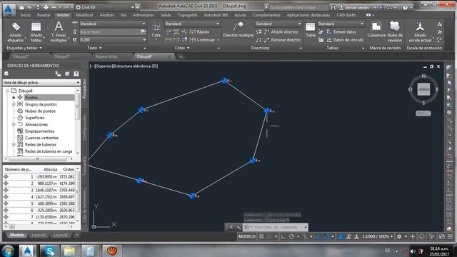
Task: Open the multileader style Standard dropdown
Action: tap(278, 24)
